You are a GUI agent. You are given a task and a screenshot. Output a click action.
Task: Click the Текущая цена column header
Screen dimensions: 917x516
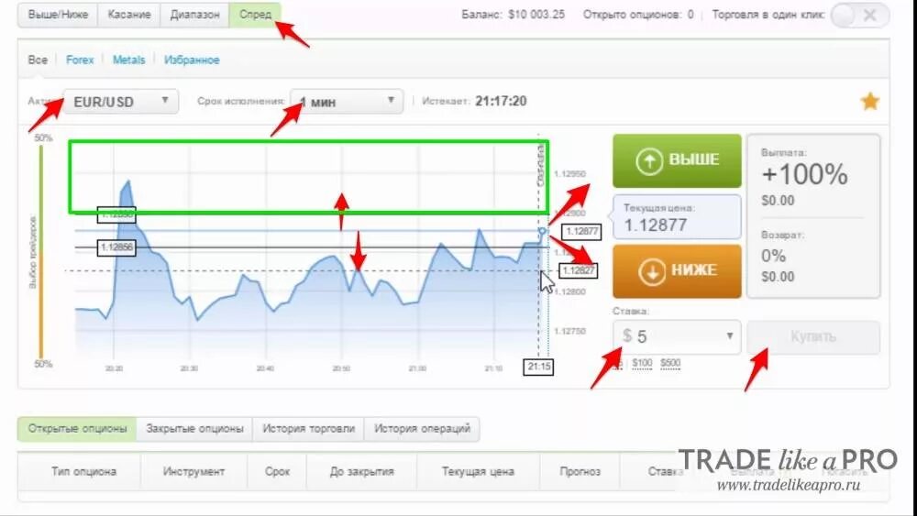478,472
